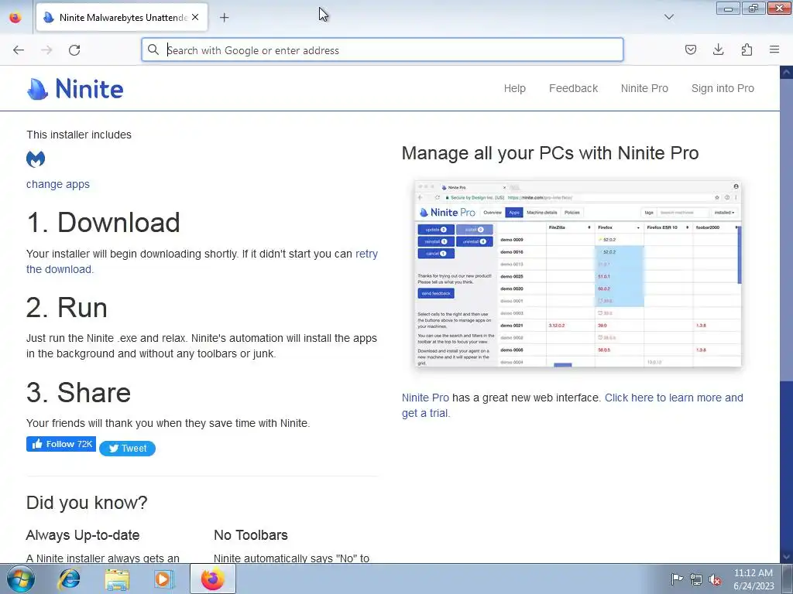Open Windows Media Player from taskbar

point(164,579)
